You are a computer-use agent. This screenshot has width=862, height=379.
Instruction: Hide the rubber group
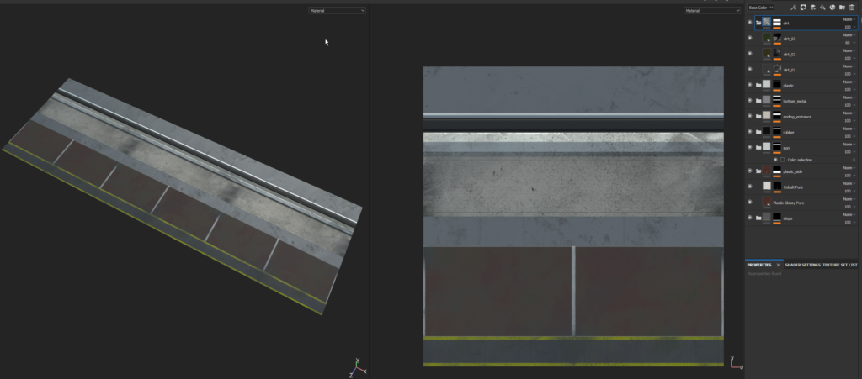pos(749,132)
